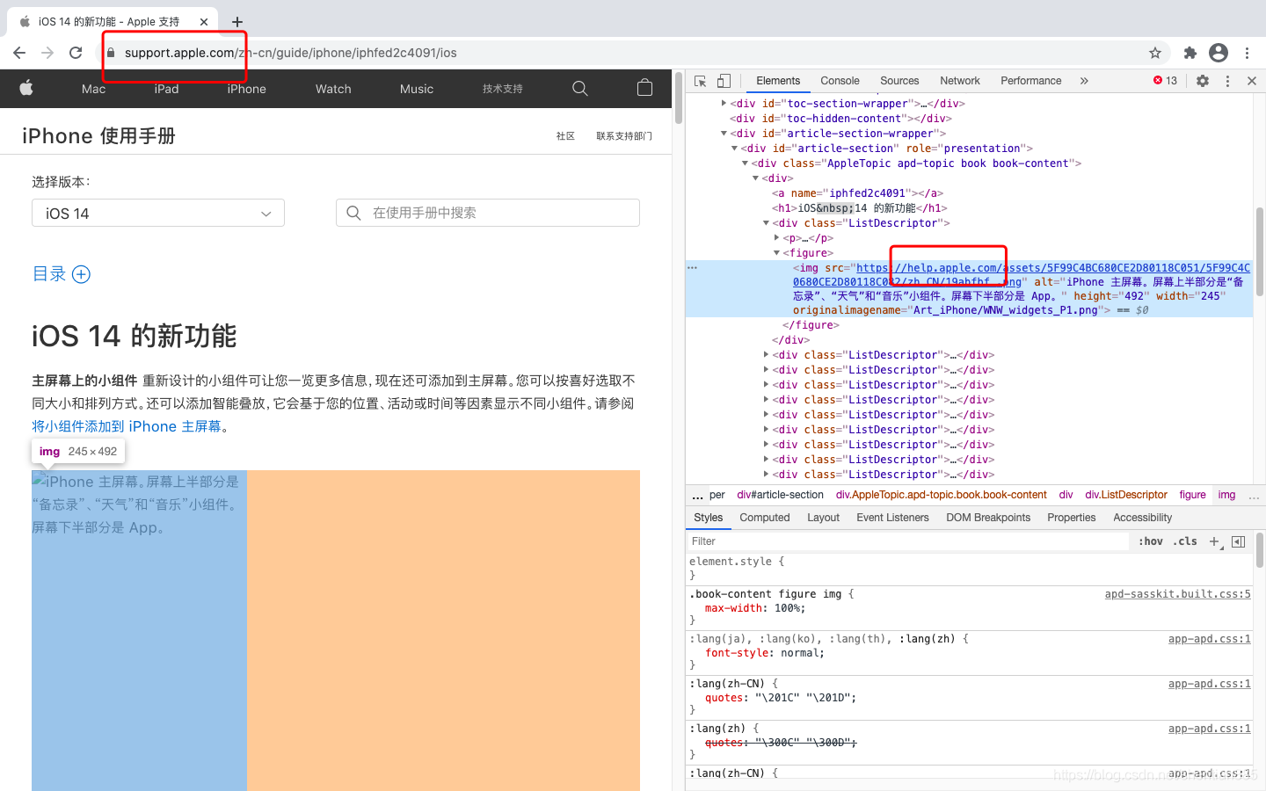The width and height of the screenshot is (1266, 791).
Task: Select figure in the DOM breadcrumb
Action: click(x=1193, y=495)
